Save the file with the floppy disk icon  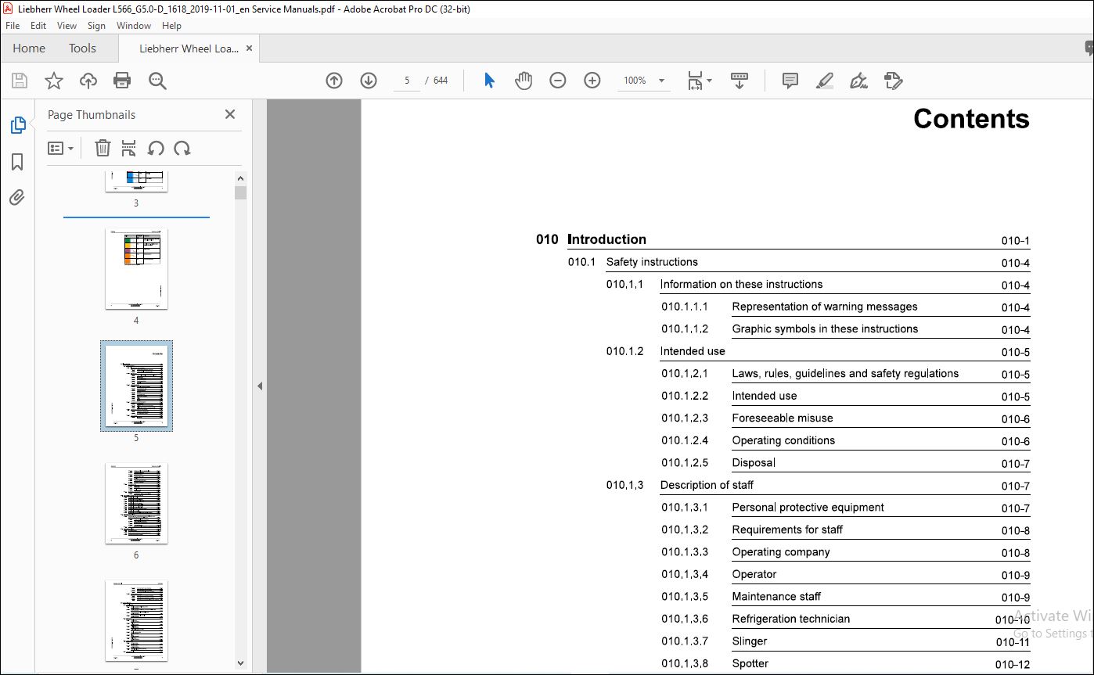point(20,81)
